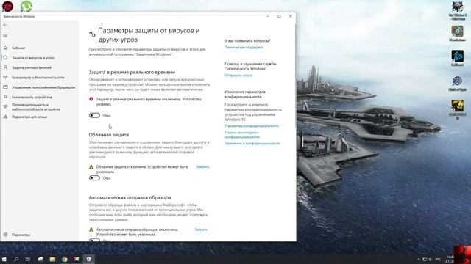The width and height of the screenshot is (471, 264).
Task: Open Google Chrome from the taskbar
Action: pos(65,259)
